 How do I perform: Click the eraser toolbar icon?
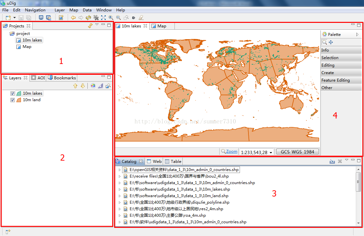(x=141, y=18)
